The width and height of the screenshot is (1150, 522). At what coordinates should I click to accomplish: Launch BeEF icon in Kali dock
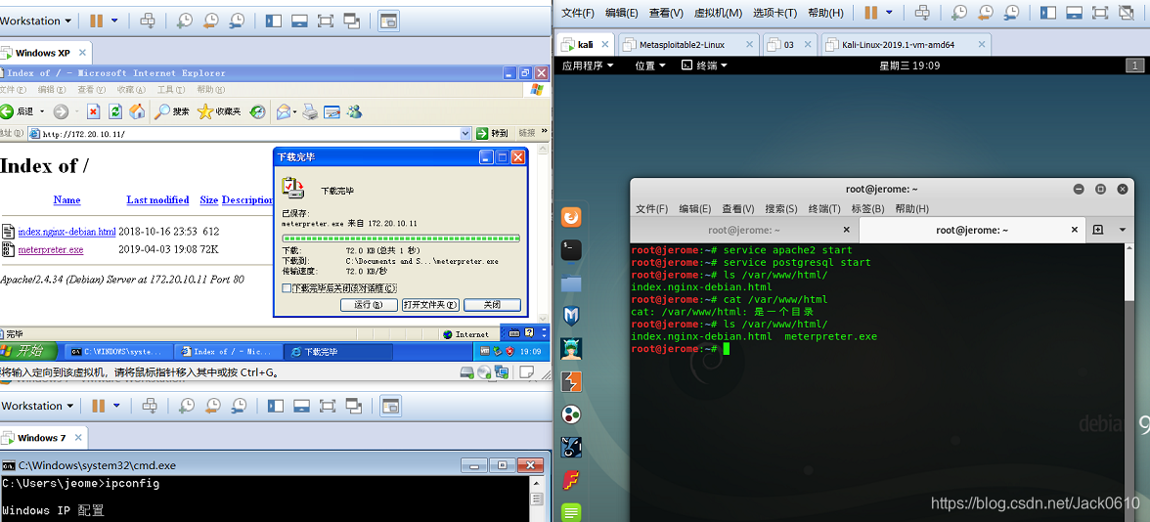(571, 448)
